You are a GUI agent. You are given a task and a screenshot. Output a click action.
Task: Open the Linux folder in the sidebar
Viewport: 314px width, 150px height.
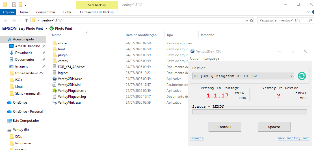(x=19, y=87)
